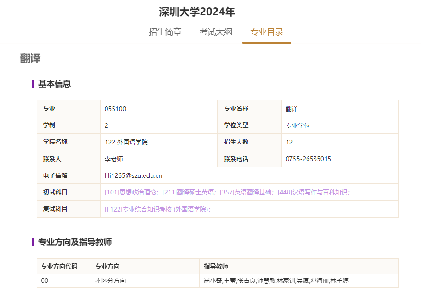Click the [357]英语翻译基础 exam link
The image size is (421, 300).
[x=247, y=193]
